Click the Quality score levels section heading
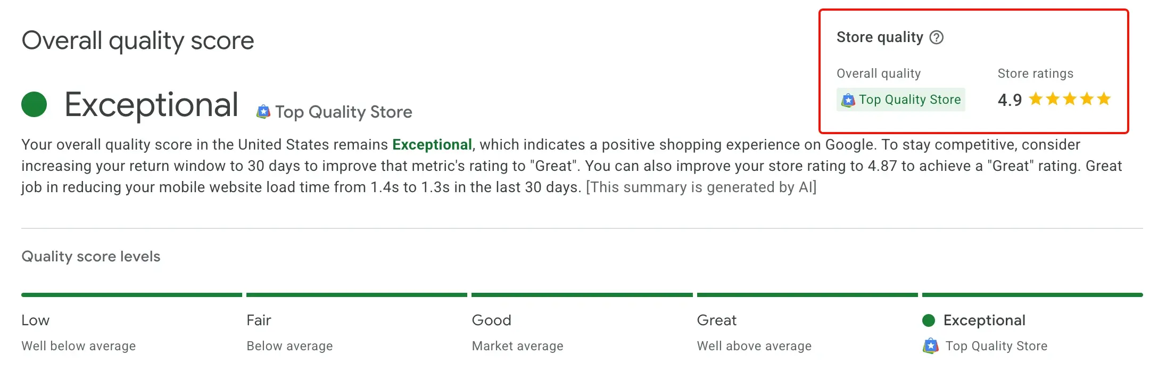Viewport: 1158px width, 379px height. coord(90,256)
